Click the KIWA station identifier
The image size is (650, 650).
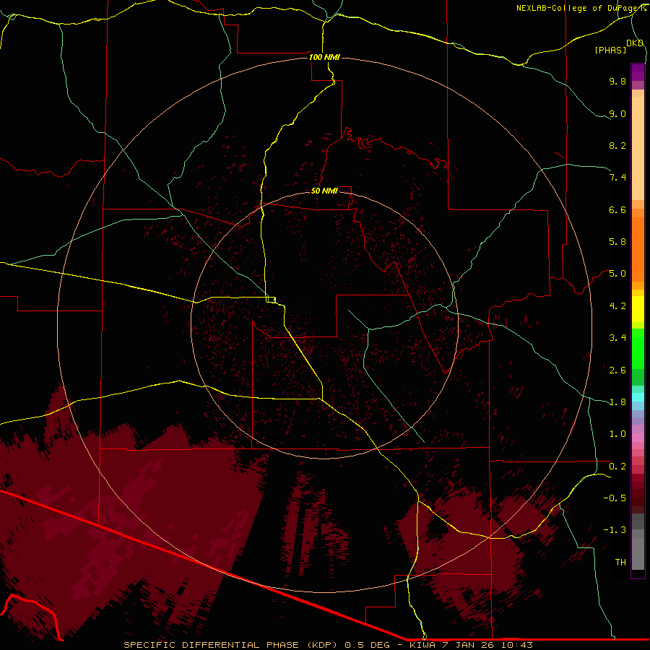tap(422, 645)
